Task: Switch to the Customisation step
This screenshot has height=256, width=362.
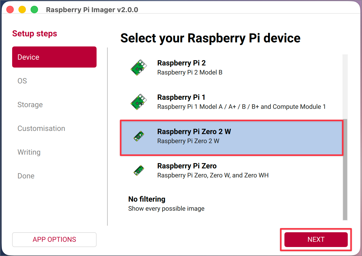Action: coord(41,128)
